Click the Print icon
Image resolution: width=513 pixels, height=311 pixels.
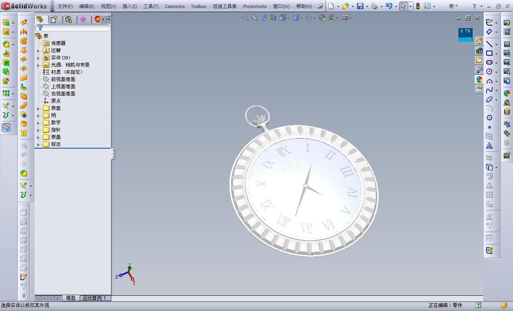coord(374,6)
